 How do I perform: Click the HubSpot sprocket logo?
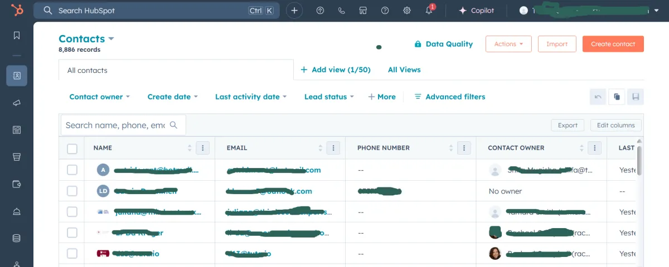17,11
